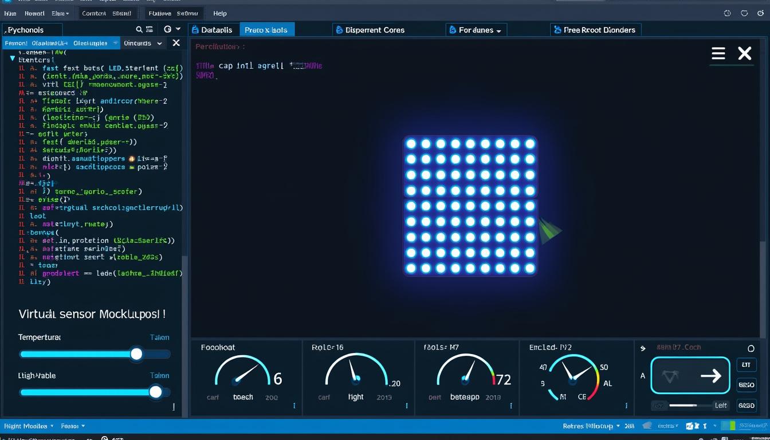Click the search magnifier icon above the code editor
The width and height of the screenshot is (770, 440).
[x=138, y=29]
